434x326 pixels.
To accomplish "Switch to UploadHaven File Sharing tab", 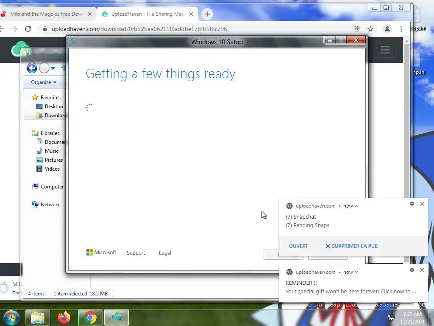I will [147, 14].
